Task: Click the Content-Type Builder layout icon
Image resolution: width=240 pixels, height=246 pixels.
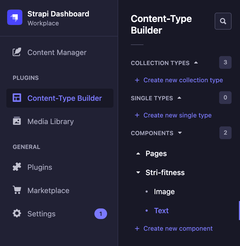Action: 17,98
